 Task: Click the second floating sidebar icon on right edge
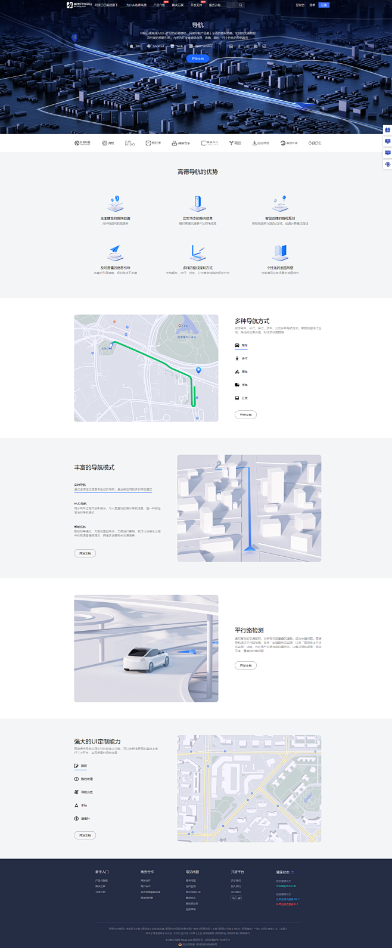point(387,141)
